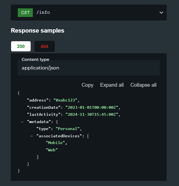Copy the JSON response sample

pos(87,85)
